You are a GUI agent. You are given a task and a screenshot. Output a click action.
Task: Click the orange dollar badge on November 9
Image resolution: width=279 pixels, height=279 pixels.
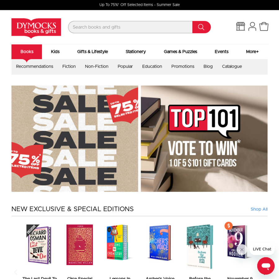coord(229,226)
